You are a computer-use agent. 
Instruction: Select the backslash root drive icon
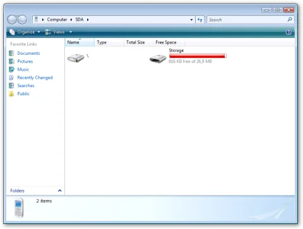tap(76, 58)
